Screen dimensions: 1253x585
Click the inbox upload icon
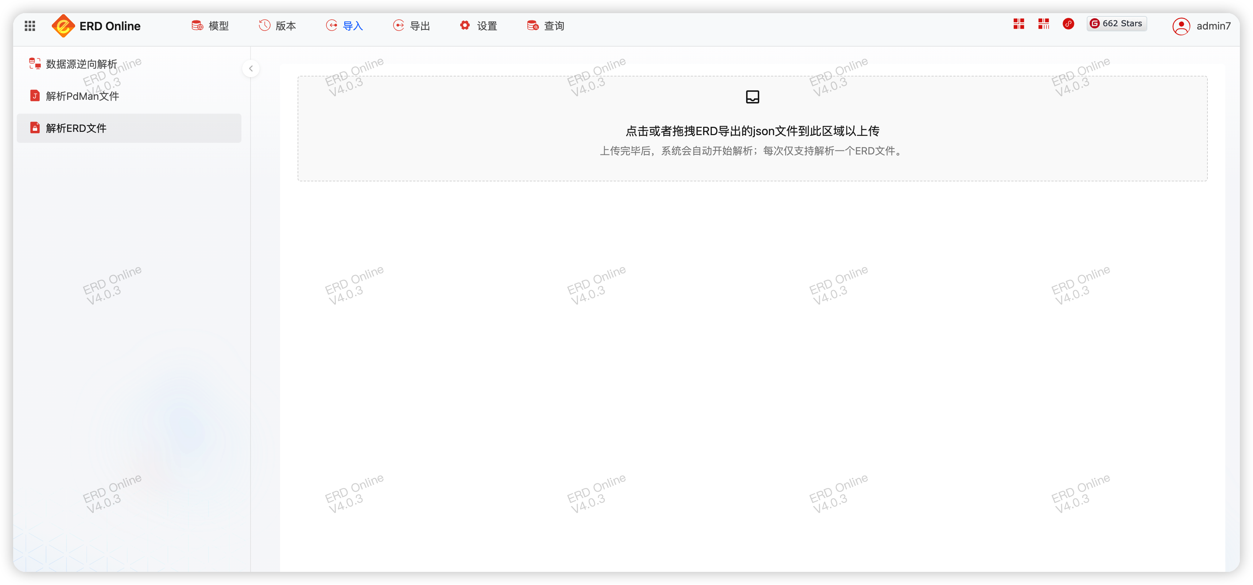point(752,97)
